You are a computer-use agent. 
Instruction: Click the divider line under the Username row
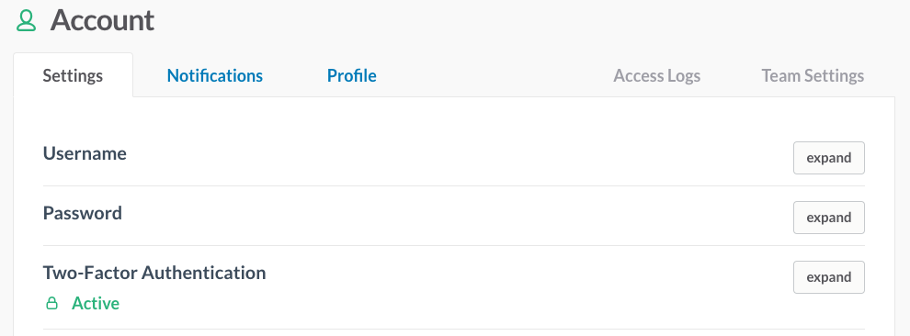(454, 186)
